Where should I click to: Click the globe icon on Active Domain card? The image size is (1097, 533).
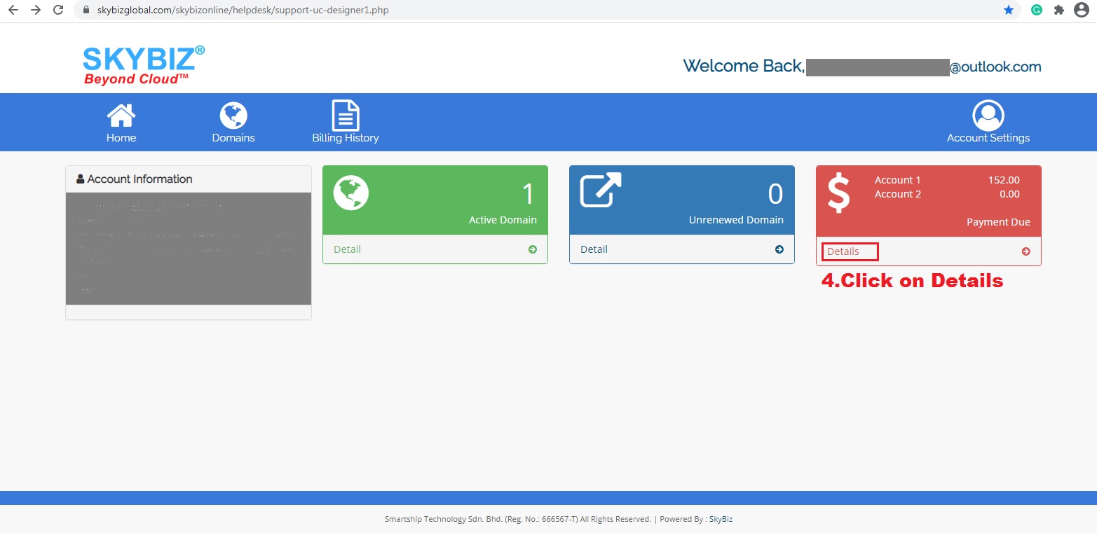[350, 193]
